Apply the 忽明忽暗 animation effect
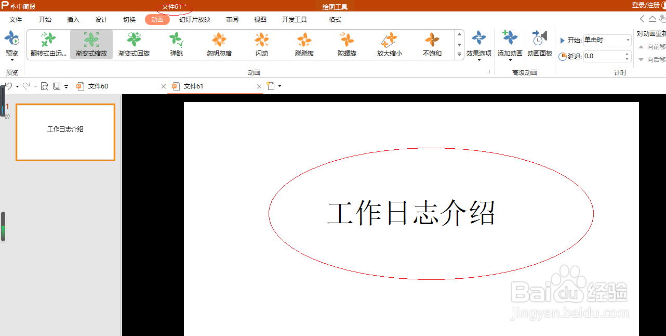666x336 pixels. point(219,44)
